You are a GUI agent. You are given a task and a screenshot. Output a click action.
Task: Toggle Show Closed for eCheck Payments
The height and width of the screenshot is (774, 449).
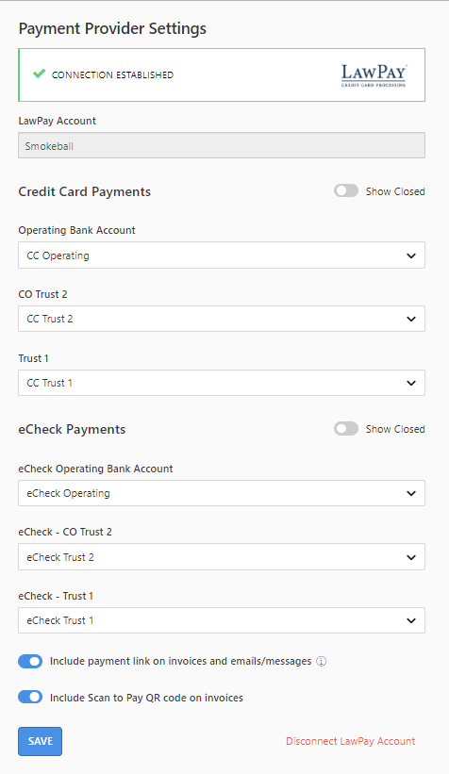click(346, 429)
